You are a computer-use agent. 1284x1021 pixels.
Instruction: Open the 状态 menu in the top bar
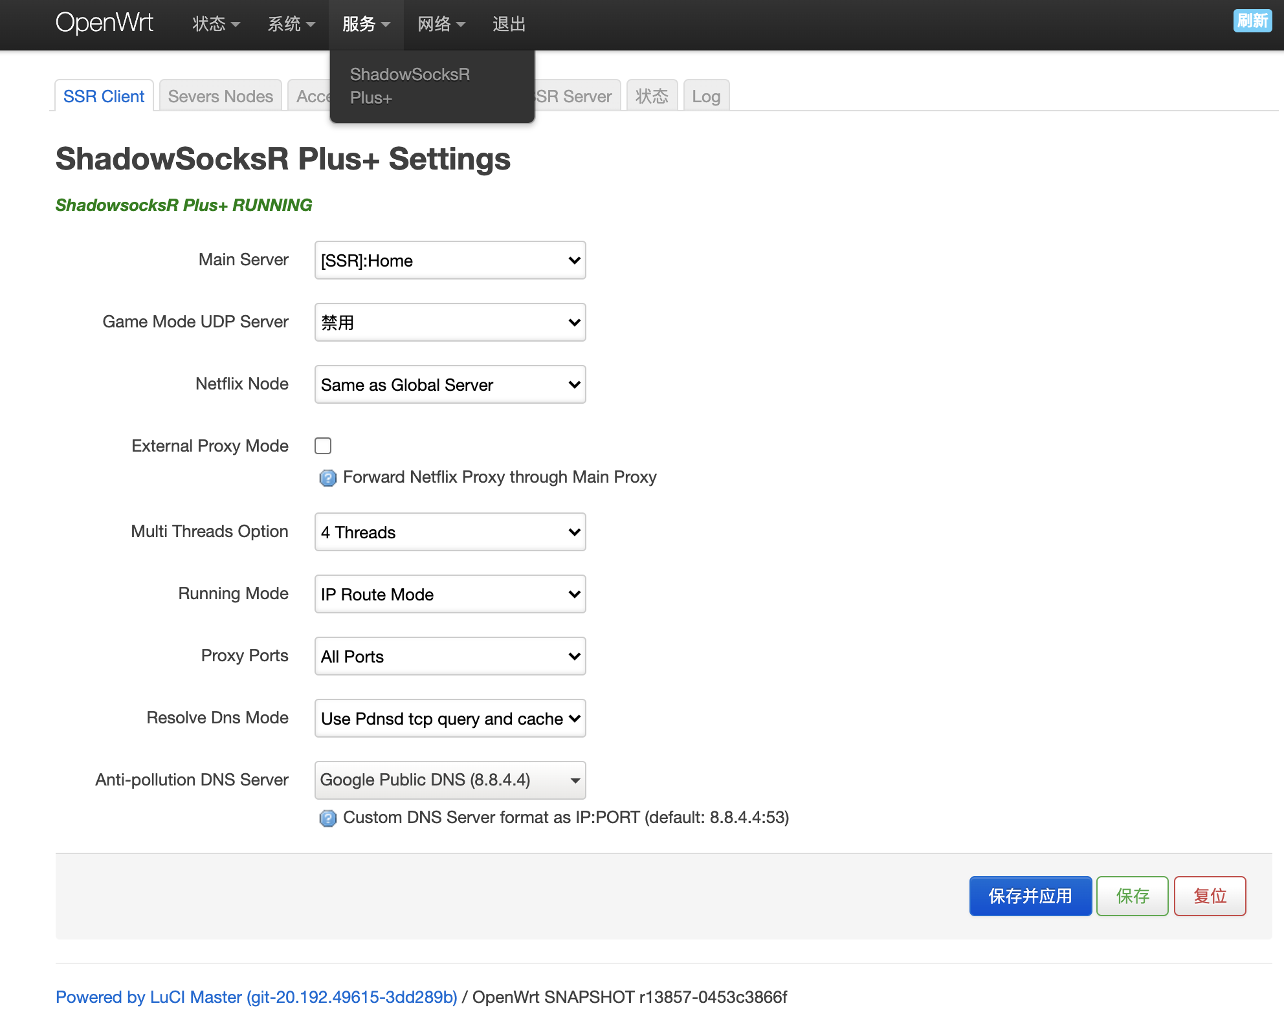click(x=216, y=25)
